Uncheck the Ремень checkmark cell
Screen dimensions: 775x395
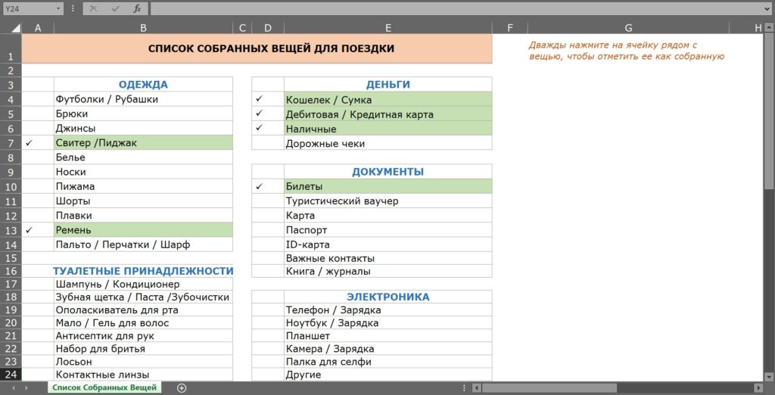click(x=38, y=230)
